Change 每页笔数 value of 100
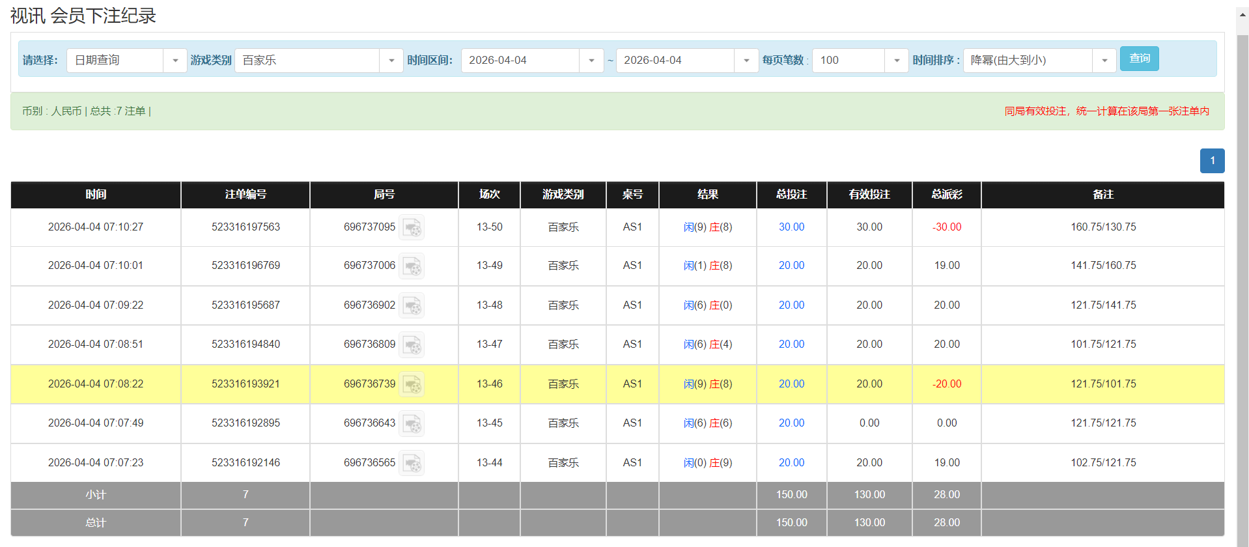1249x547 pixels. click(860, 61)
